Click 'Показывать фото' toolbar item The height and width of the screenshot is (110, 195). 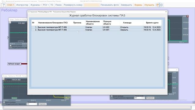pos(110,5)
